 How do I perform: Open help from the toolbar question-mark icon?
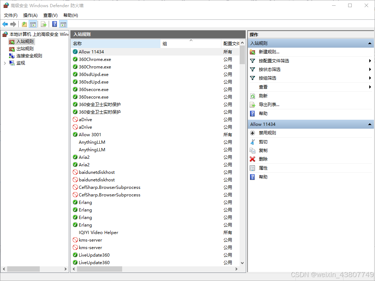click(55, 24)
